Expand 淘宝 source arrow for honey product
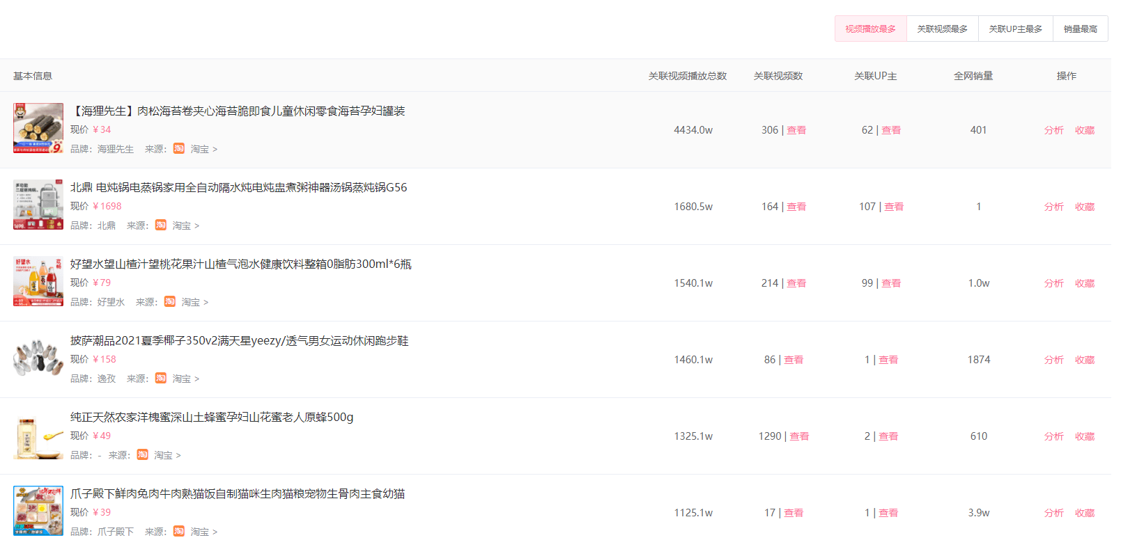Screen dimensions: 1121x540 pyautogui.click(x=179, y=456)
